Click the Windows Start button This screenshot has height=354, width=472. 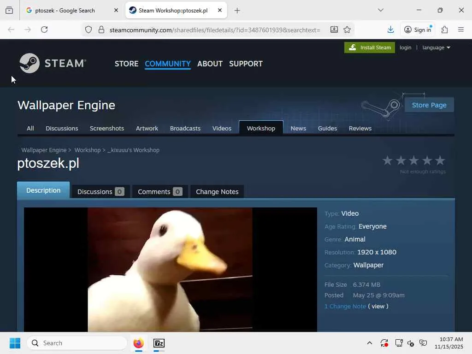click(15, 343)
